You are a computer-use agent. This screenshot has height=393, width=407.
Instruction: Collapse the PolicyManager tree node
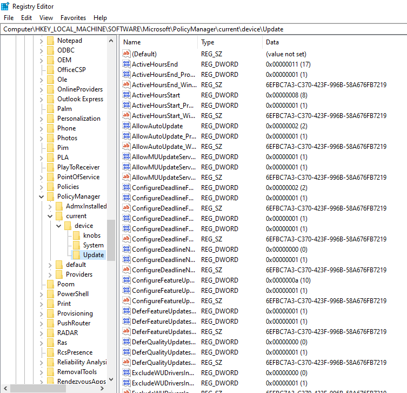(42, 196)
